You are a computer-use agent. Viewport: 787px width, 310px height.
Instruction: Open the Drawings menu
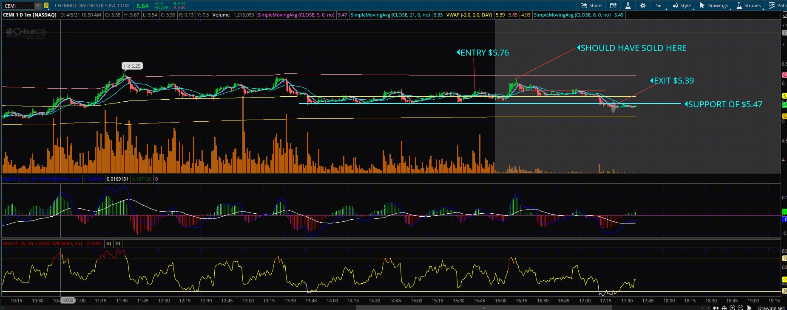click(x=714, y=6)
